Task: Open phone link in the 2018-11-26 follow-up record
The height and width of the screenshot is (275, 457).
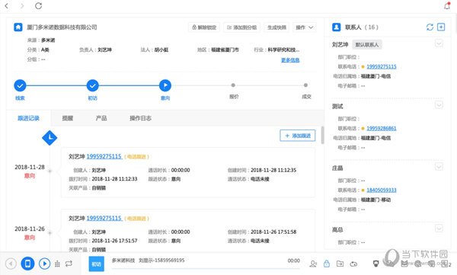Action: click(x=104, y=219)
